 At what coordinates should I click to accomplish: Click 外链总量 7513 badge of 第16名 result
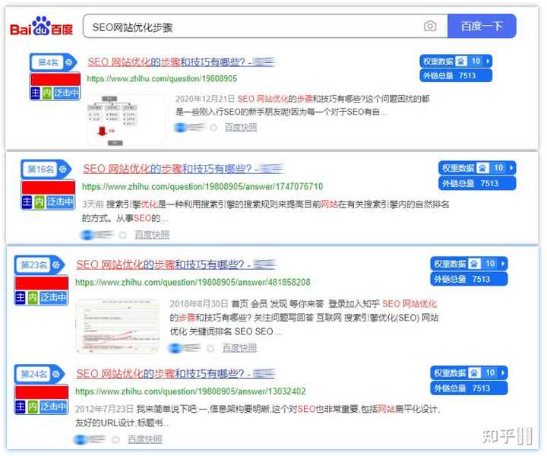477,183
